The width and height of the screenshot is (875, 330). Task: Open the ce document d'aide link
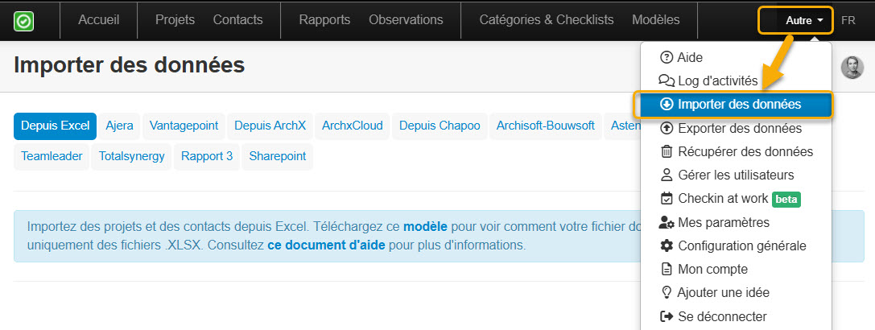click(x=327, y=245)
